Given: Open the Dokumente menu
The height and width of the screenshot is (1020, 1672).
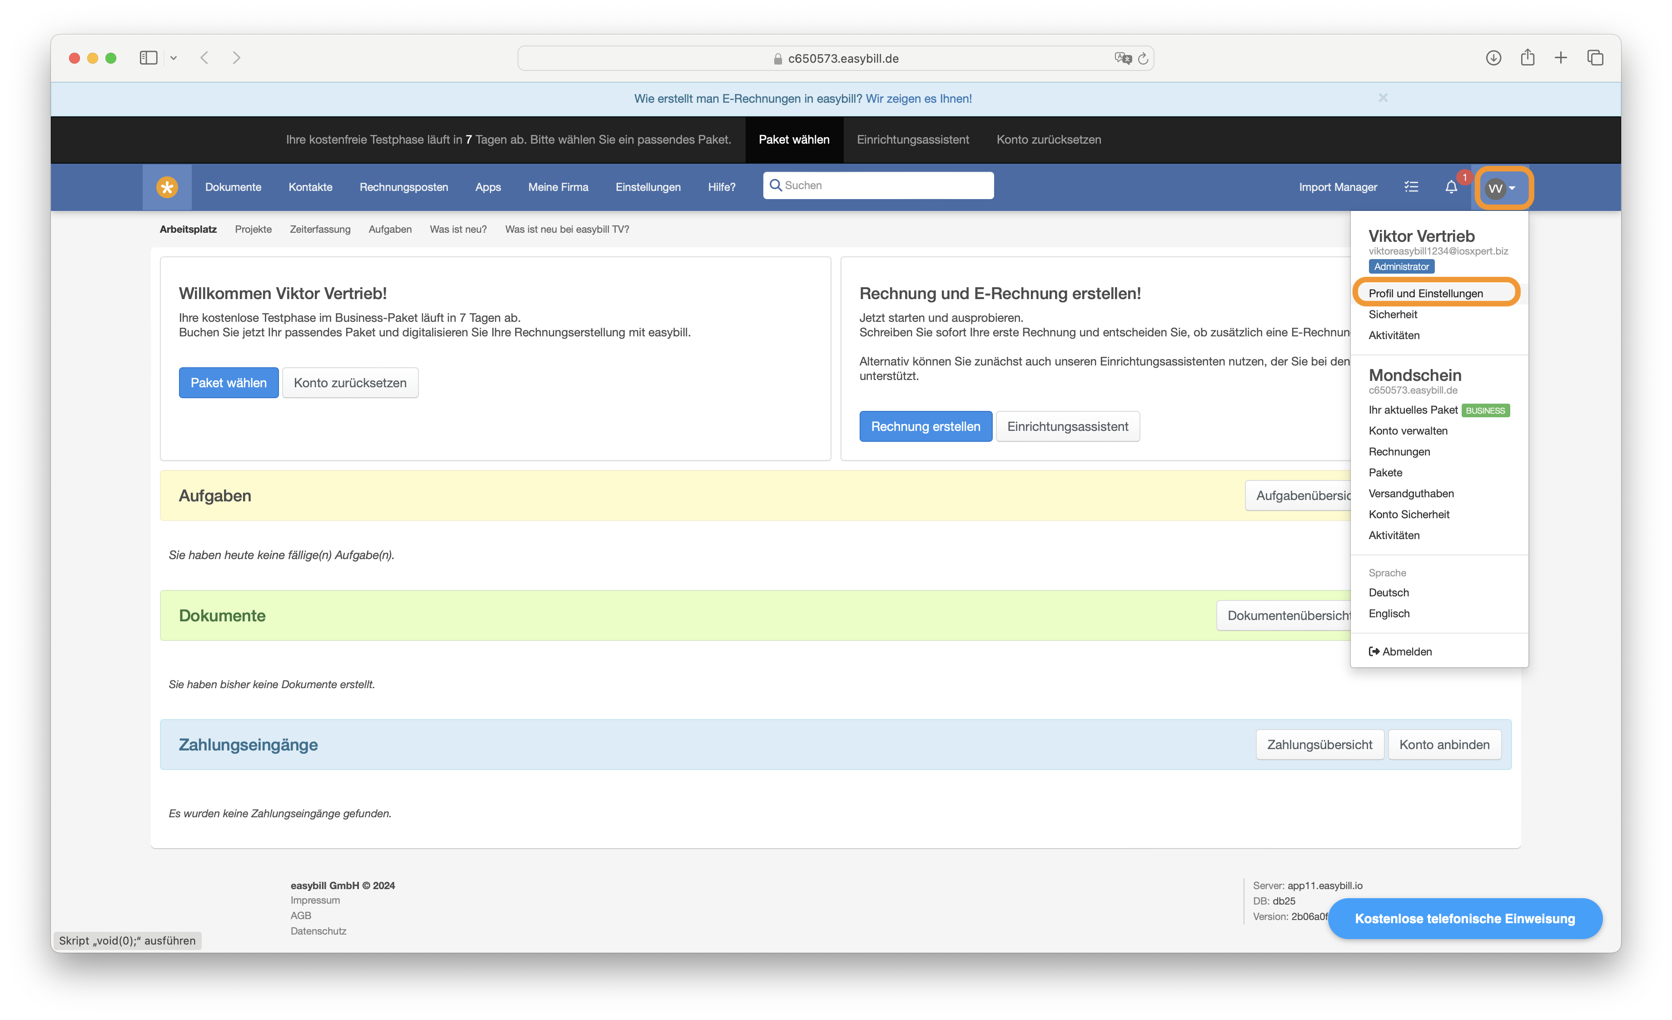Looking at the screenshot, I should click(x=233, y=187).
